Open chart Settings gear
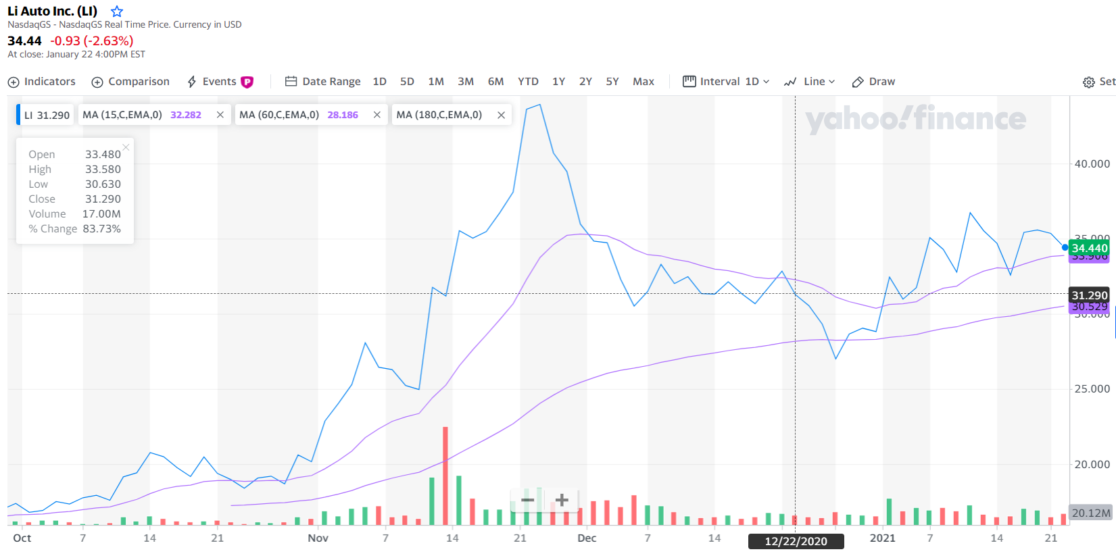This screenshot has width=1116, height=558. coord(1088,82)
